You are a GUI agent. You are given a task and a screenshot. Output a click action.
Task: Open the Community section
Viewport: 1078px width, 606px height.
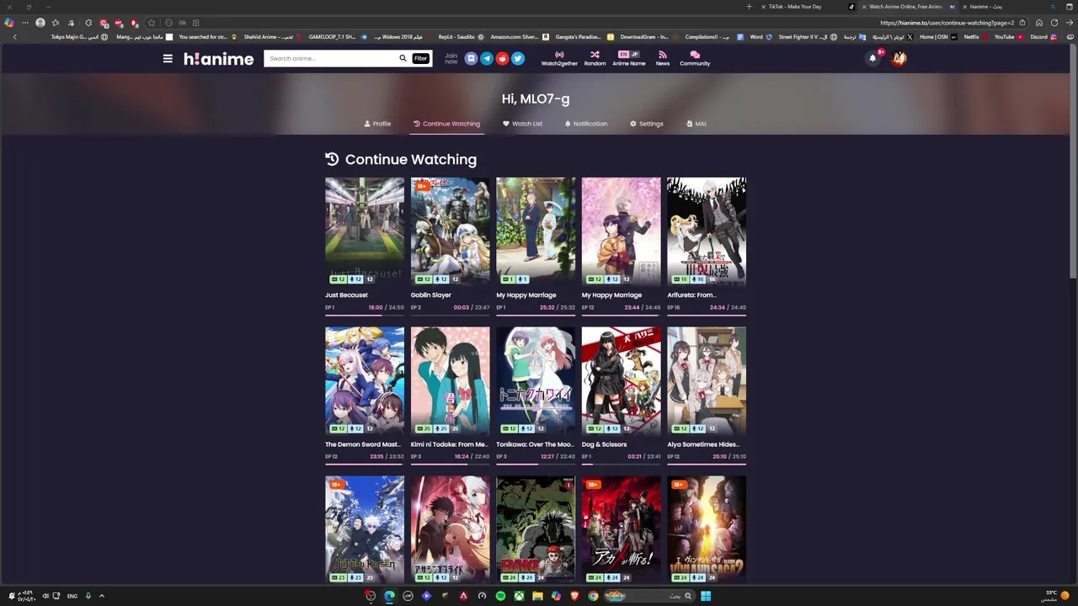click(x=695, y=58)
